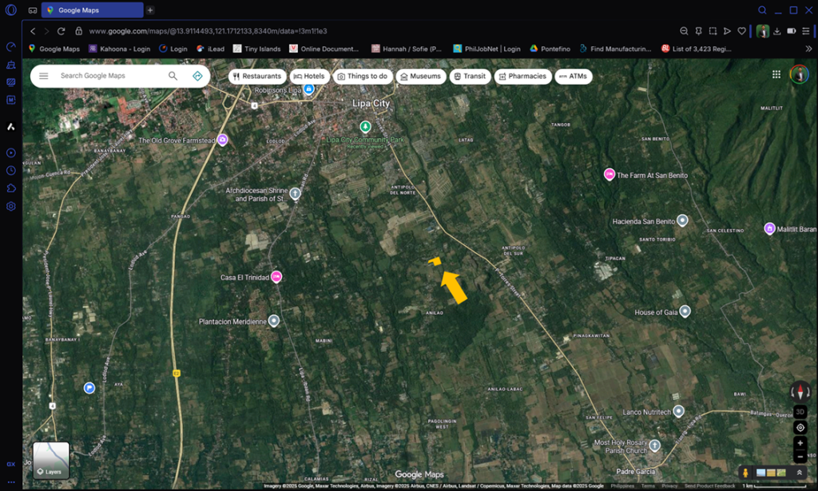Click the search magnifier in Maps search box
Screen dimensions: 818x491
(x=173, y=76)
